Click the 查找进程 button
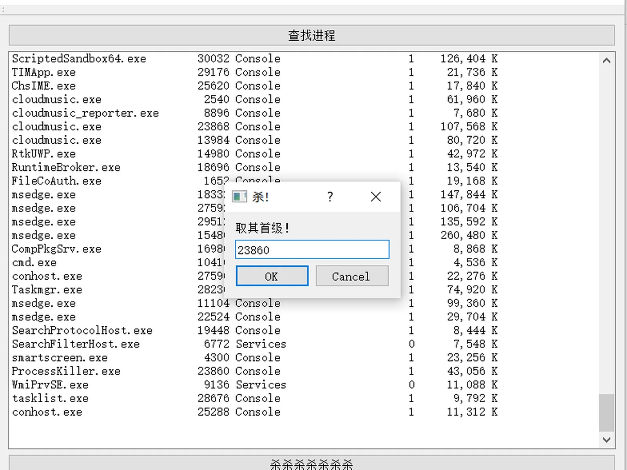Screen dimensions: 627x470 [312, 35]
